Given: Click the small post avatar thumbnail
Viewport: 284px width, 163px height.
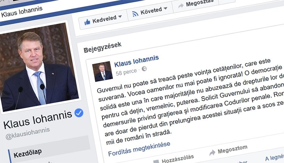Looking at the screenshot, I should click(x=102, y=71).
